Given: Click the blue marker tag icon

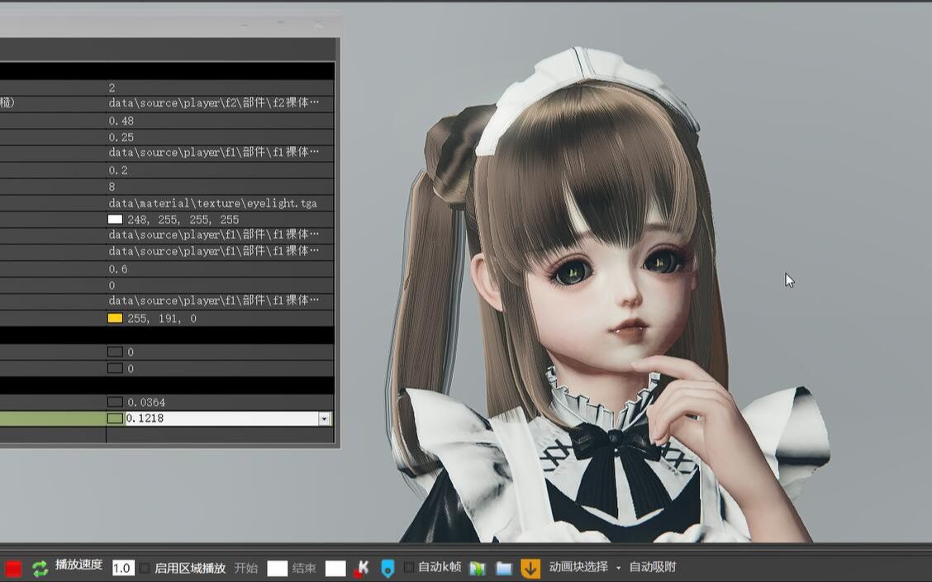Looking at the screenshot, I should [388, 568].
